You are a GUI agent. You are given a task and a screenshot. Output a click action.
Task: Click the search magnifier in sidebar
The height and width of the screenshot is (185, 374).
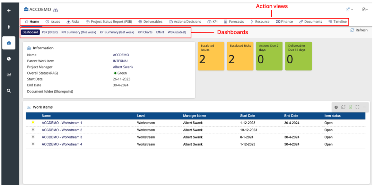point(9,91)
